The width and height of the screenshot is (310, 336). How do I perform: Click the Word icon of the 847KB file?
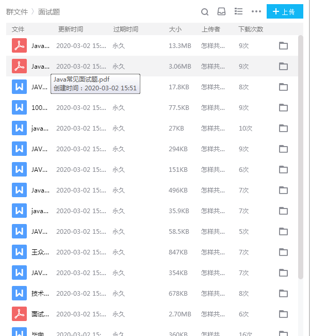[19, 252]
